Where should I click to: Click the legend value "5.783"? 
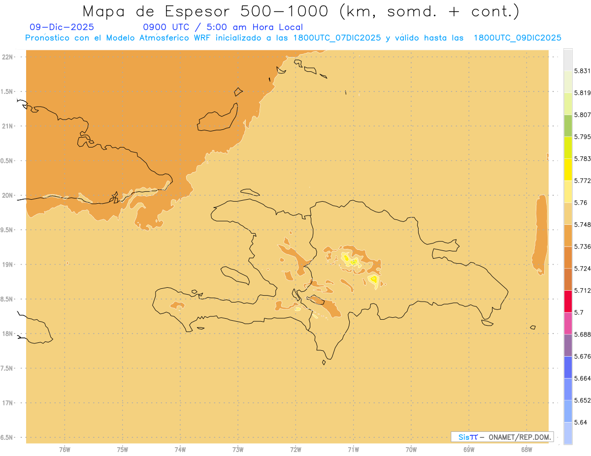[583, 159]
